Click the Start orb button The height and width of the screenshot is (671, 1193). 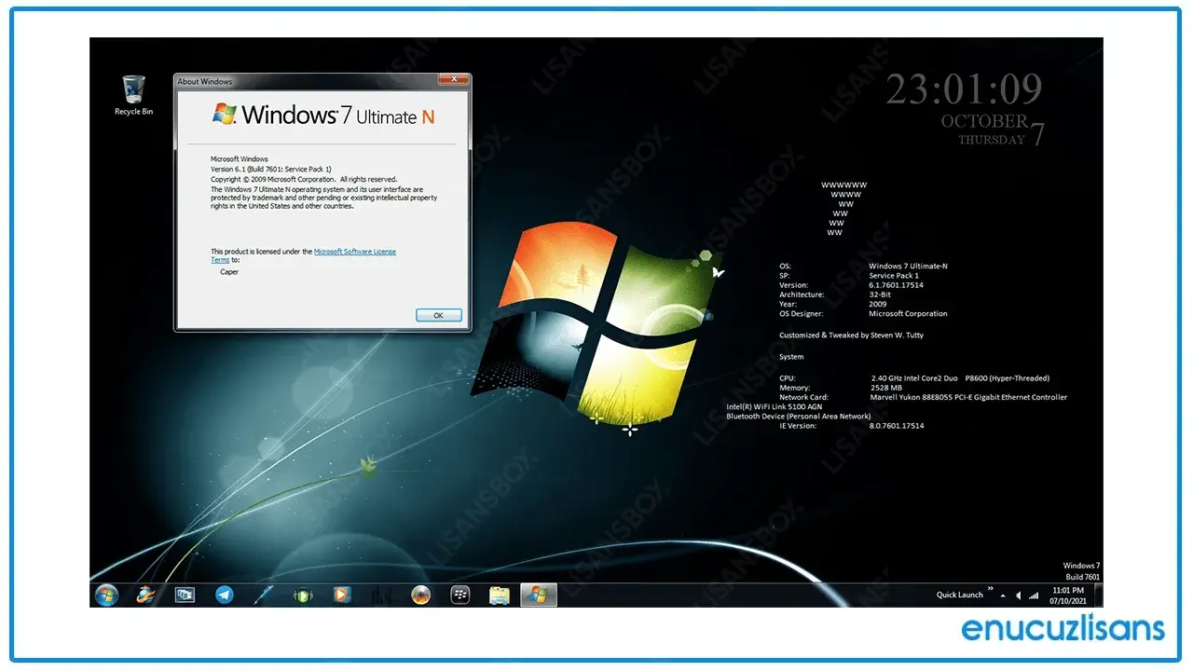pyautogui.click(x=106, y=595)
